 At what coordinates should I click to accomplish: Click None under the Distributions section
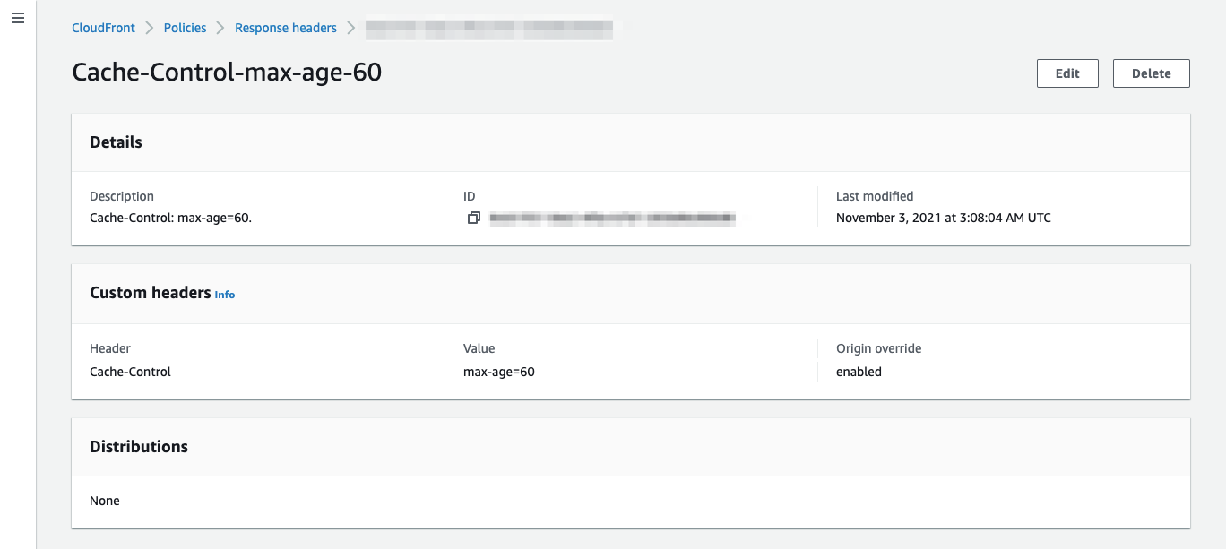point(105,501)
